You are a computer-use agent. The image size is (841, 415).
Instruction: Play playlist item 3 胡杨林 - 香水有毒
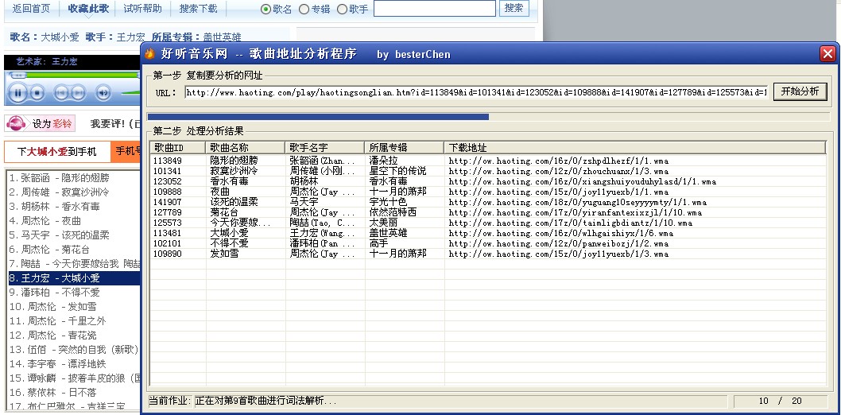(73, 207)
